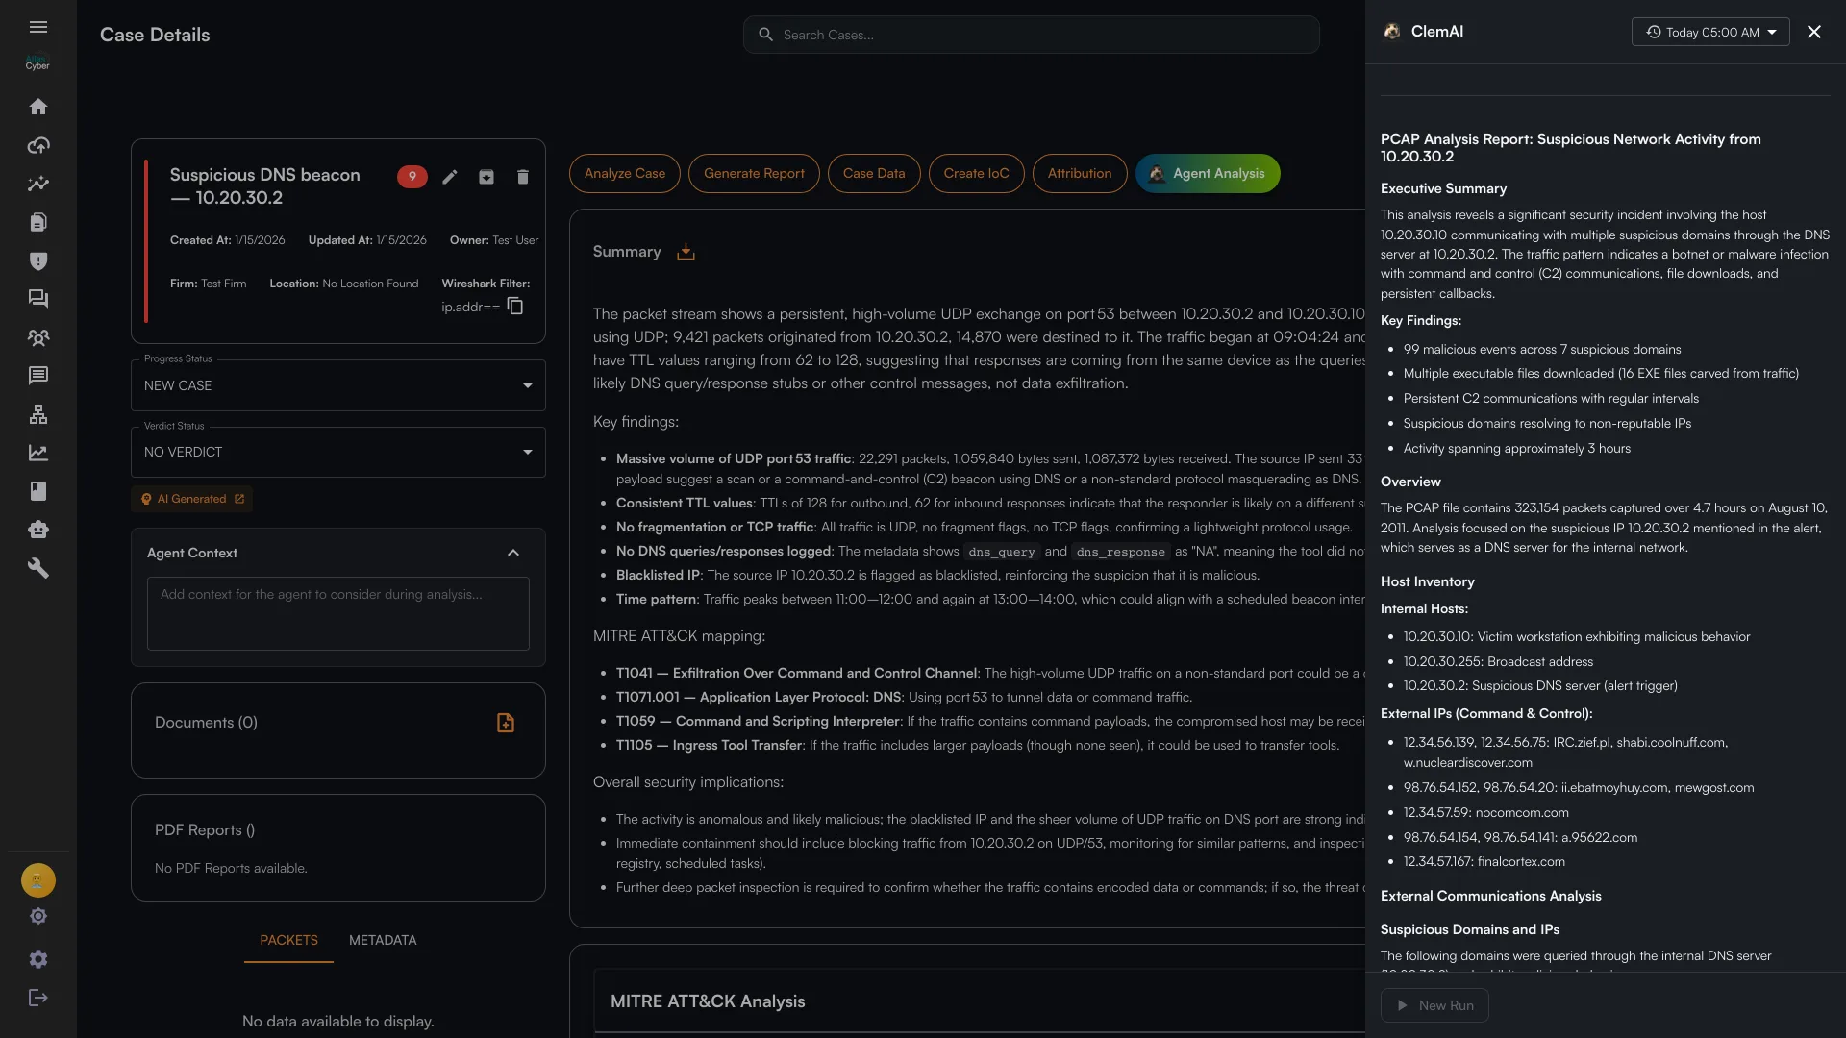Open the book sidebar icon
1846x1038 pixels.
(38, 491)
